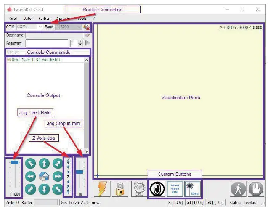Click the black spiral custom button

[x=157, y=189]
